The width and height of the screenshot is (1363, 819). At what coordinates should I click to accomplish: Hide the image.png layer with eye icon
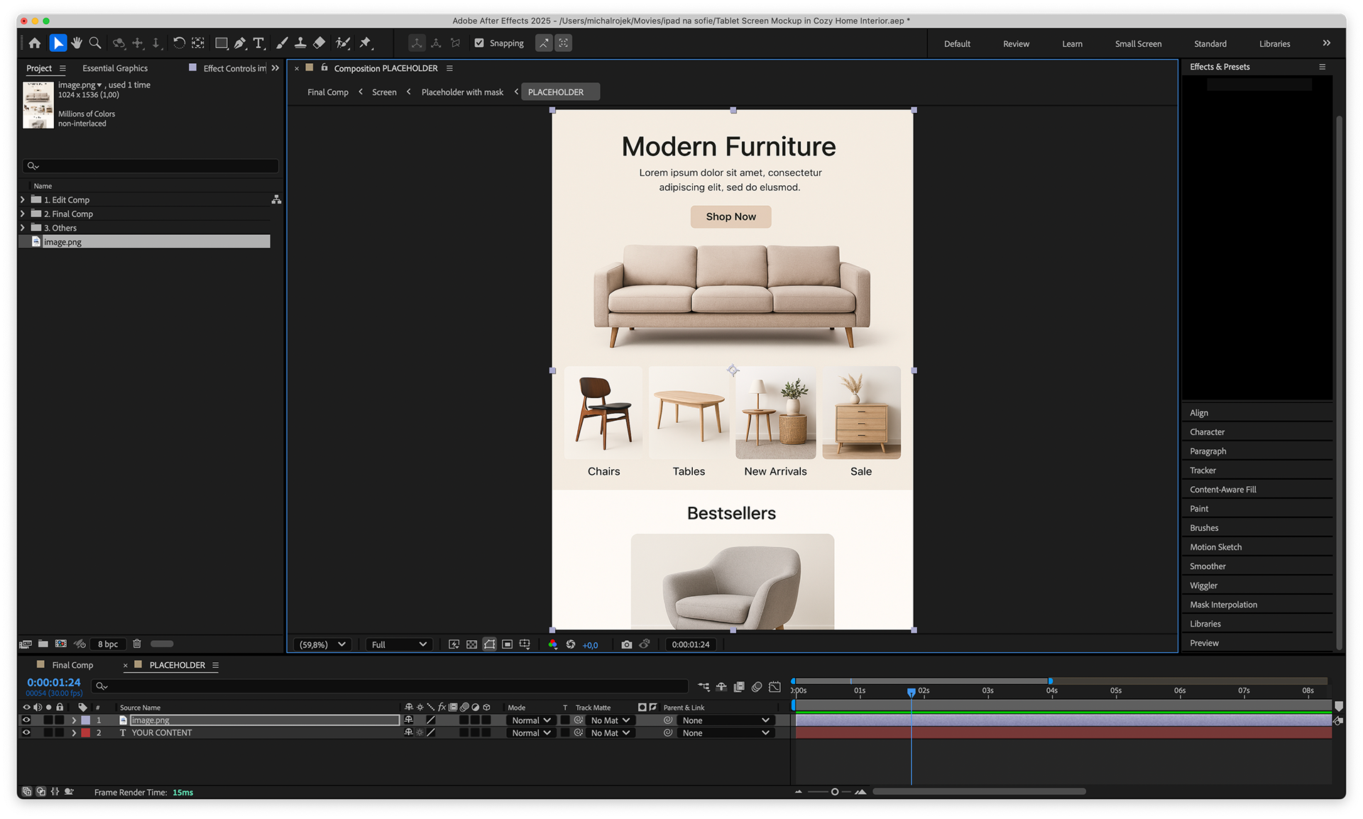[26, 720]
